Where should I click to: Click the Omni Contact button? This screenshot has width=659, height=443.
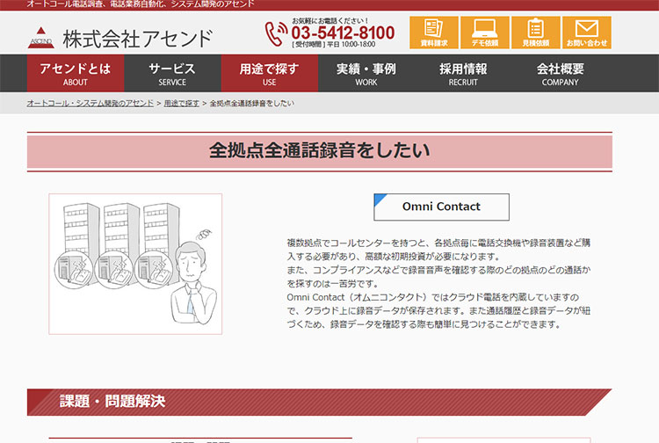click(x=441, y=207)
